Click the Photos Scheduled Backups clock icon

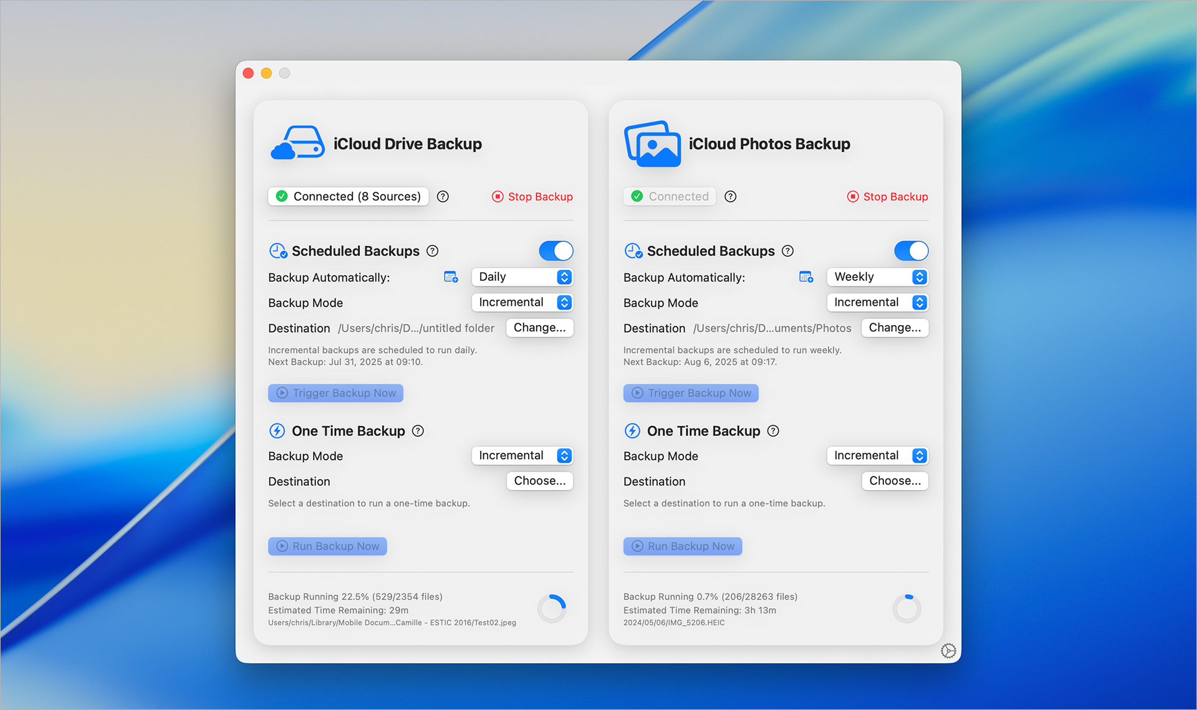[633, 250]
